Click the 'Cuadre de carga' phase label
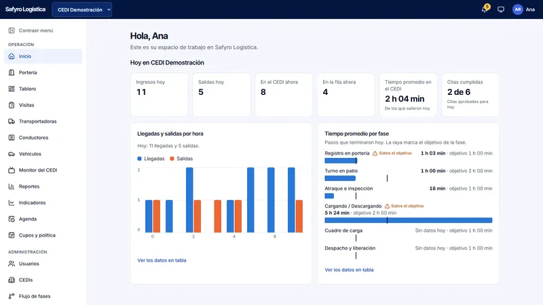Screen dimensions: 543x305 point(343,230)
